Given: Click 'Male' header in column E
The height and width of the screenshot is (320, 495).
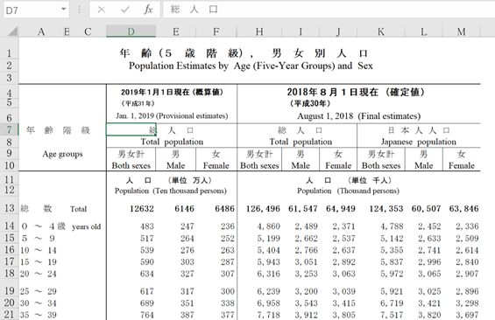Looking at the screenshot, I should coord(176,165).
